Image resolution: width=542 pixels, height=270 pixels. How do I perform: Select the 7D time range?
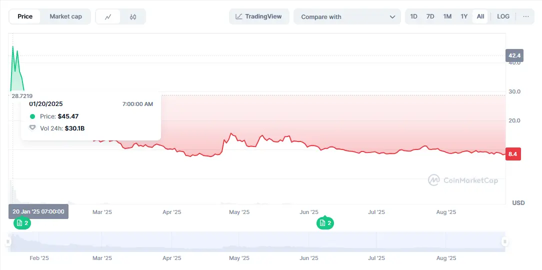430,16
